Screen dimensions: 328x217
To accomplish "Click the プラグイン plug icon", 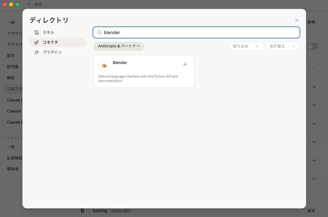I will [x=37, y=52].
